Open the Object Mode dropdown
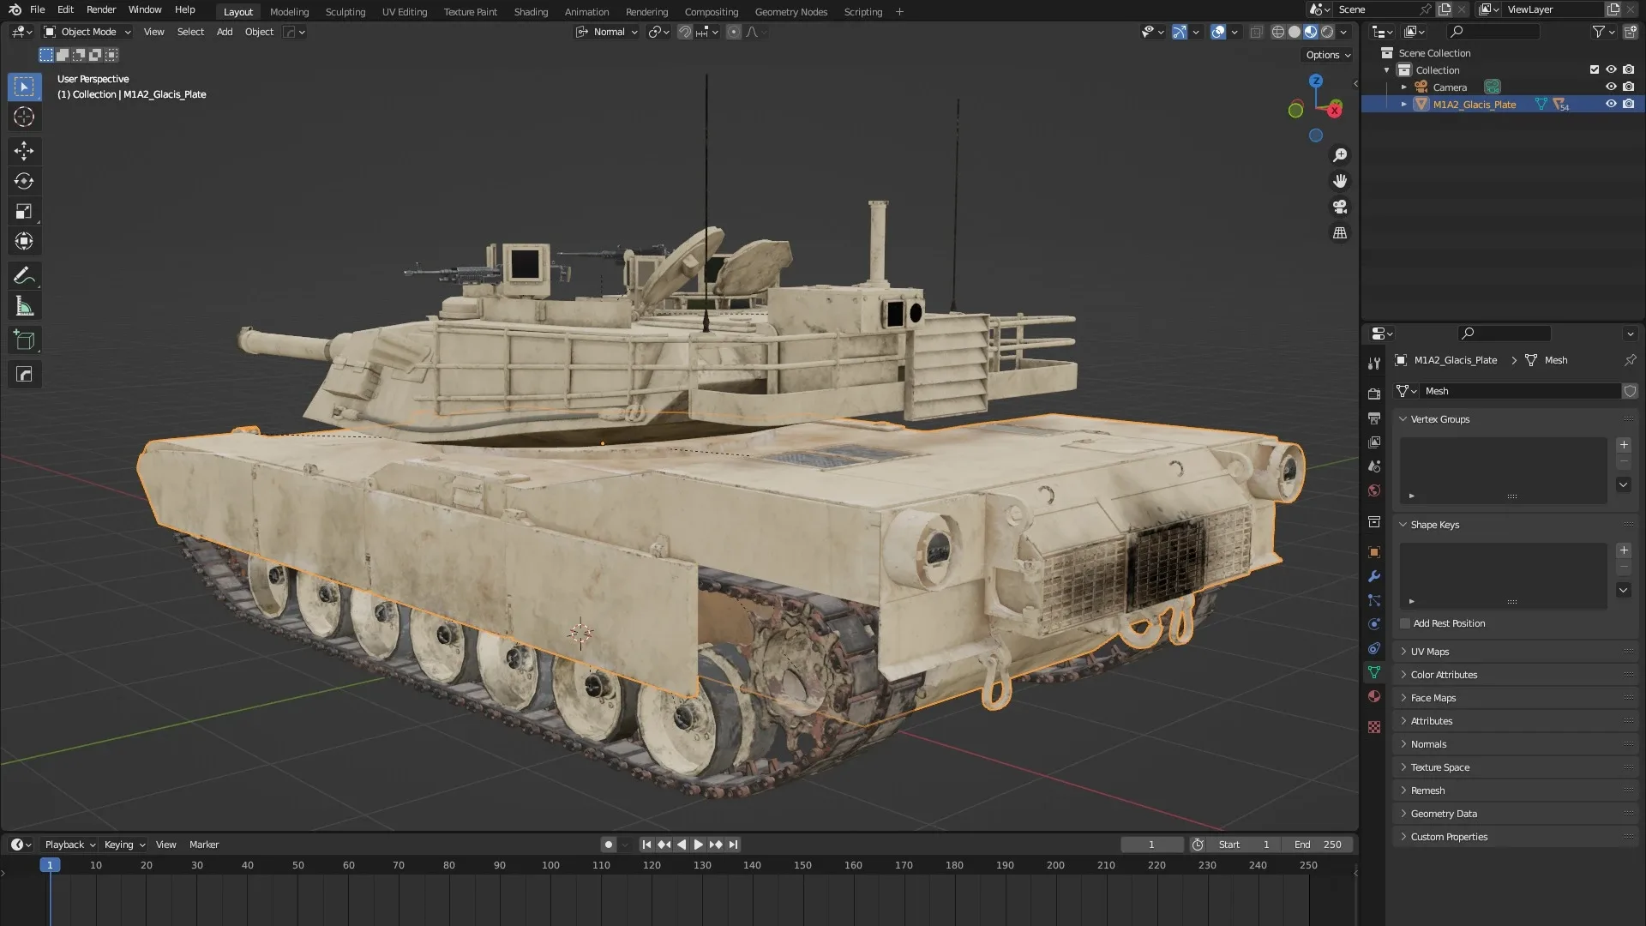Screen dimensions: 1646x926 (x=87, y=32)
